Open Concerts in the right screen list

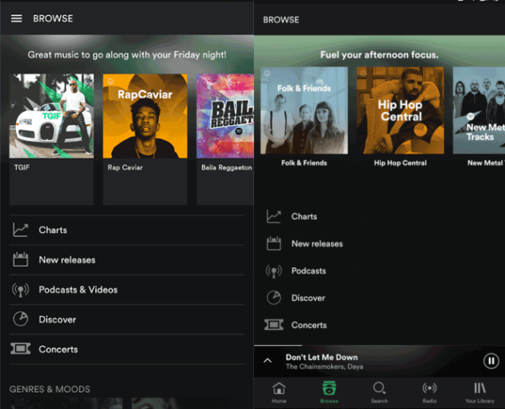pyautogui.click(x=379, y=325)
